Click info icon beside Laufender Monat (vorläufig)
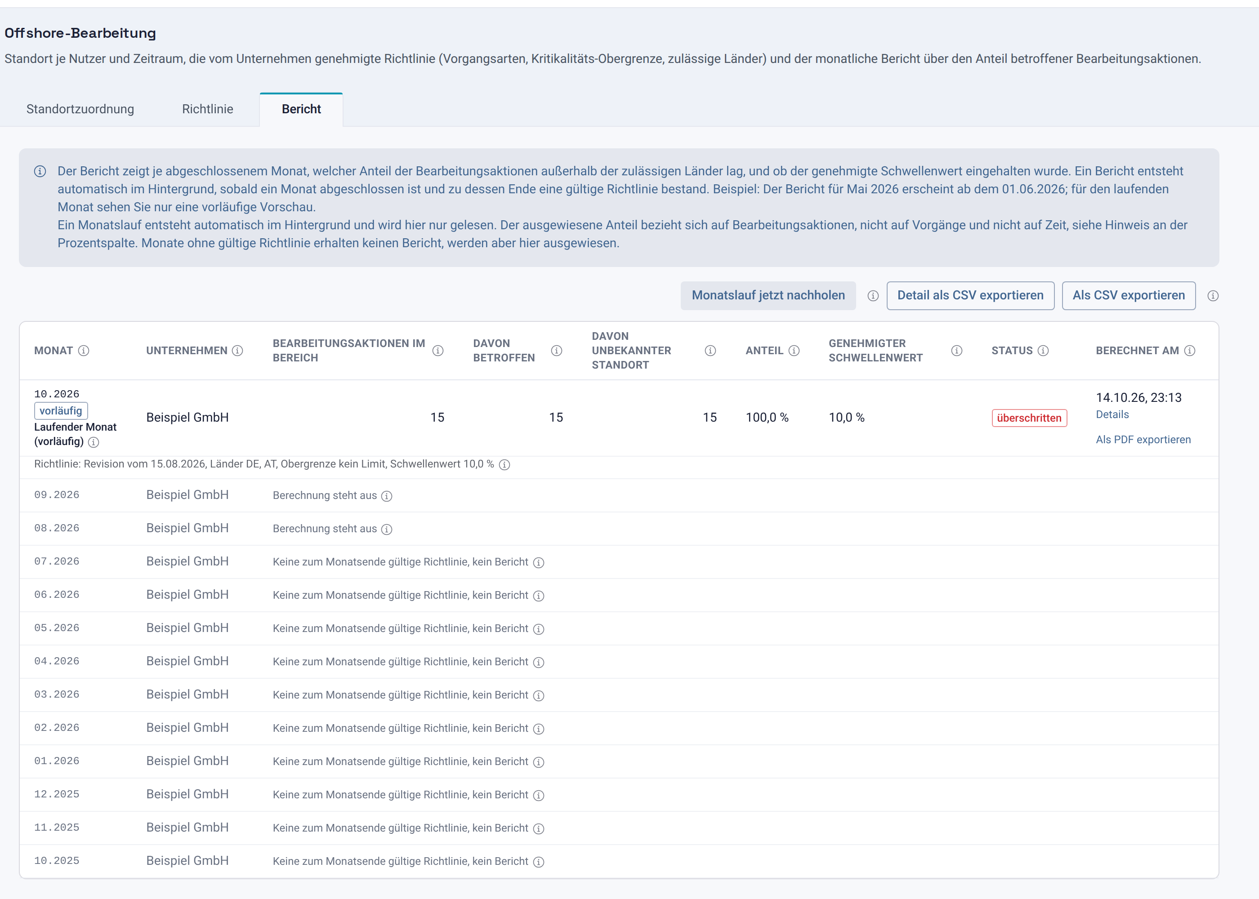Image resolution: width=1259 pixels, height=899 pixels. [x=94, y=442]
